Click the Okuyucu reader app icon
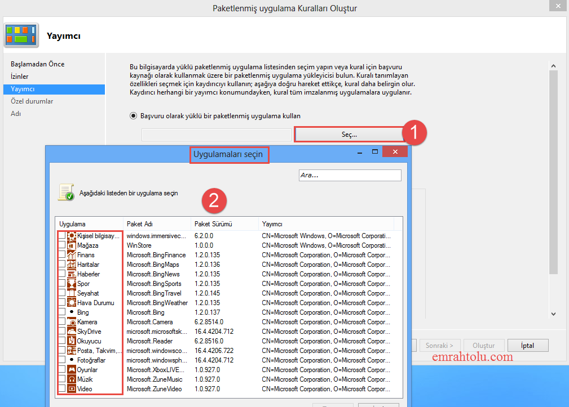Viewport: 569px width, 407px height. (x=72, y=341)
